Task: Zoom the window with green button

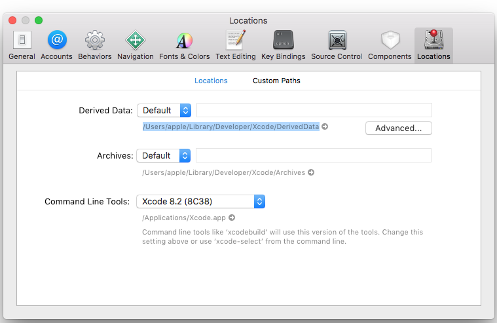Action: point(39,20)
